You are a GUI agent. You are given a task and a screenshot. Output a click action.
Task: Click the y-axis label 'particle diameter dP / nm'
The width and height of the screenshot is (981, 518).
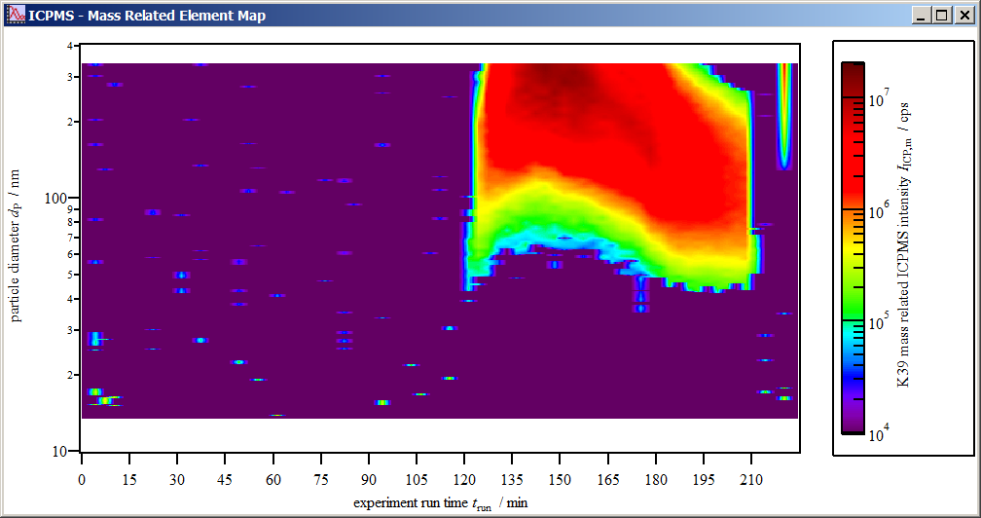[16, 245]
